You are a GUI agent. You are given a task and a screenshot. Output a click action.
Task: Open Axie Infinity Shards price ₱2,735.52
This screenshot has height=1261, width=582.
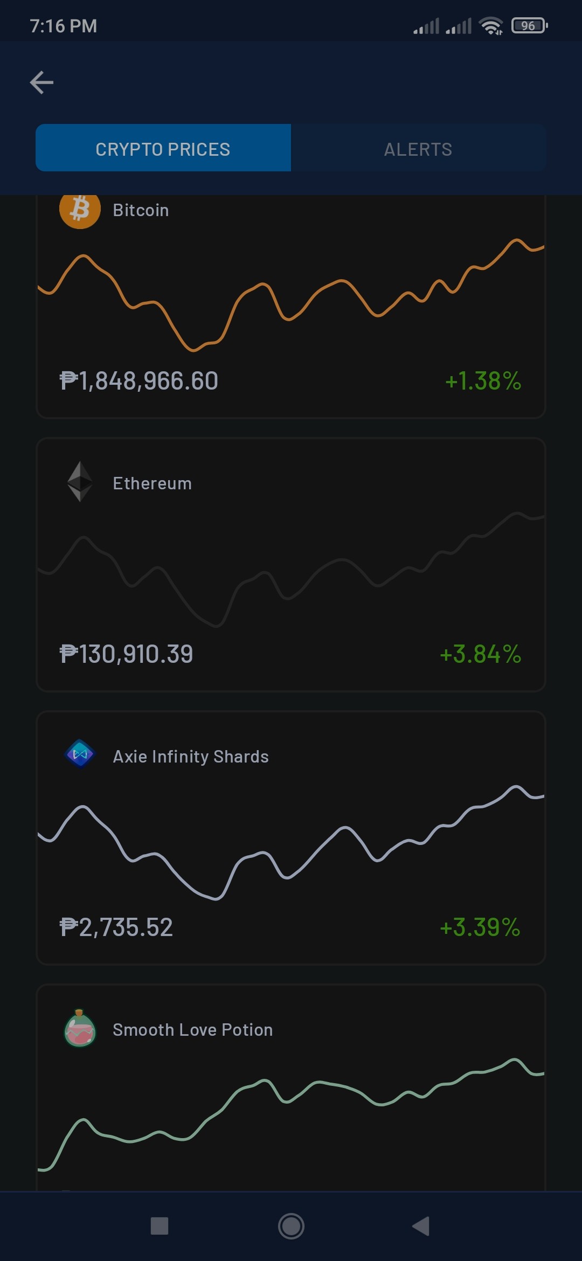(x=116, y=927)
